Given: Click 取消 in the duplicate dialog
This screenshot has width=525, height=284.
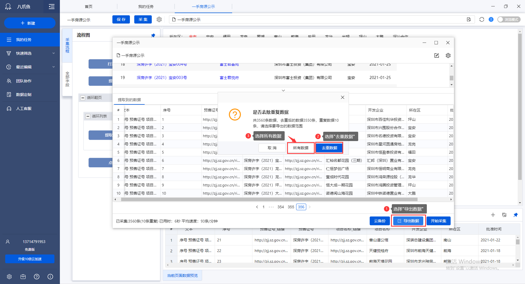Looking at the screenshot, I should [272, 148].
